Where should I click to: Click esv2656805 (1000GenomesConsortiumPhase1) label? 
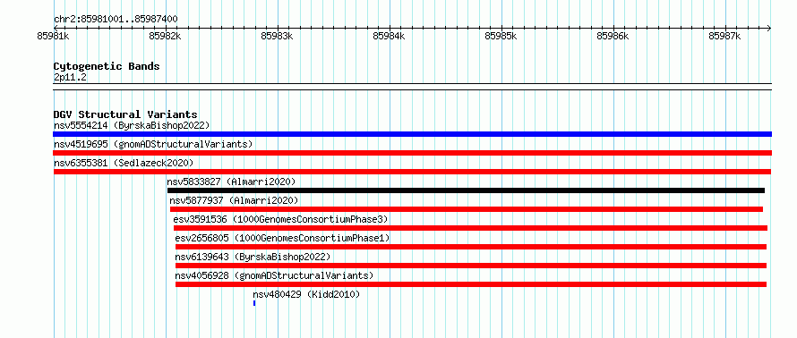283,238
